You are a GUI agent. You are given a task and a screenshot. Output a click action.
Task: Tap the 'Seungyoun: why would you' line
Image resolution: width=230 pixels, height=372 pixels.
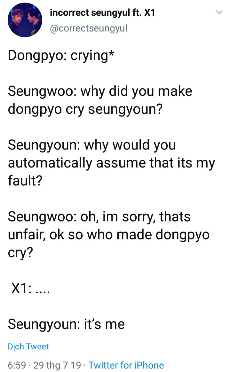tap(92, 145)
